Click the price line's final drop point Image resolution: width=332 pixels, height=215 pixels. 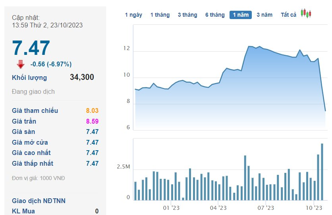click(325, 110)
